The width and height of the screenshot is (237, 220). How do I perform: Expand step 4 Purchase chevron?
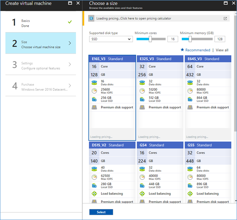click(70, 85)
